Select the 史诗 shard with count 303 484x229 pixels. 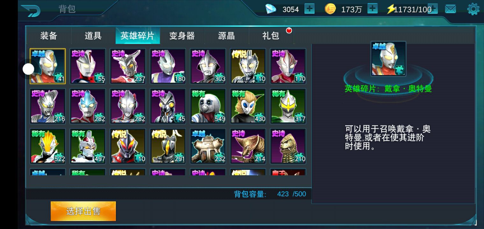tap(208, 66)
